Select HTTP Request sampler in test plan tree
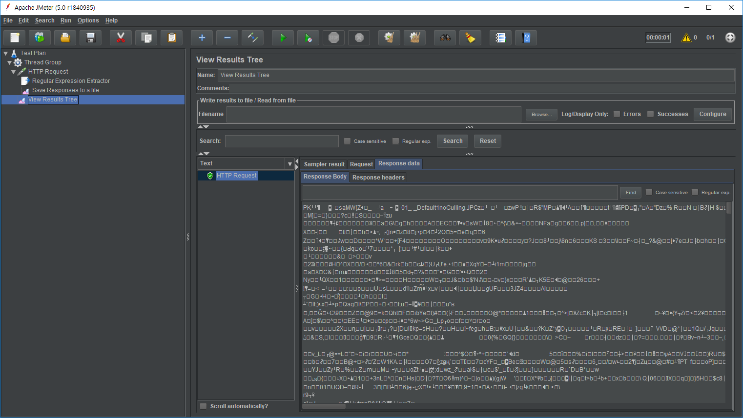Viewport: 743px width, 418px height. pyautogui.click(x=48, y=72)
